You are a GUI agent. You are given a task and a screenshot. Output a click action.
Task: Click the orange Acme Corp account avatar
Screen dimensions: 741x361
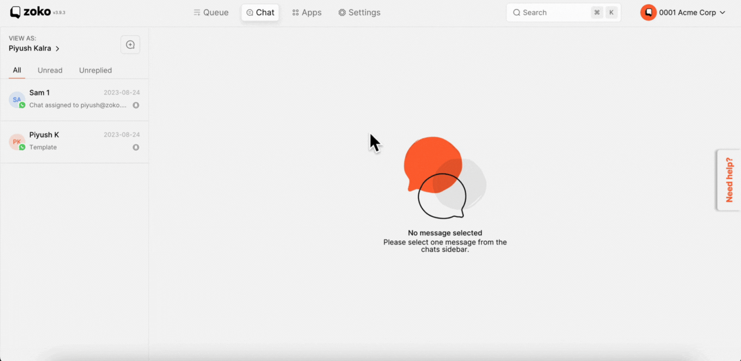pyautogui.click(x=648, y=12)
